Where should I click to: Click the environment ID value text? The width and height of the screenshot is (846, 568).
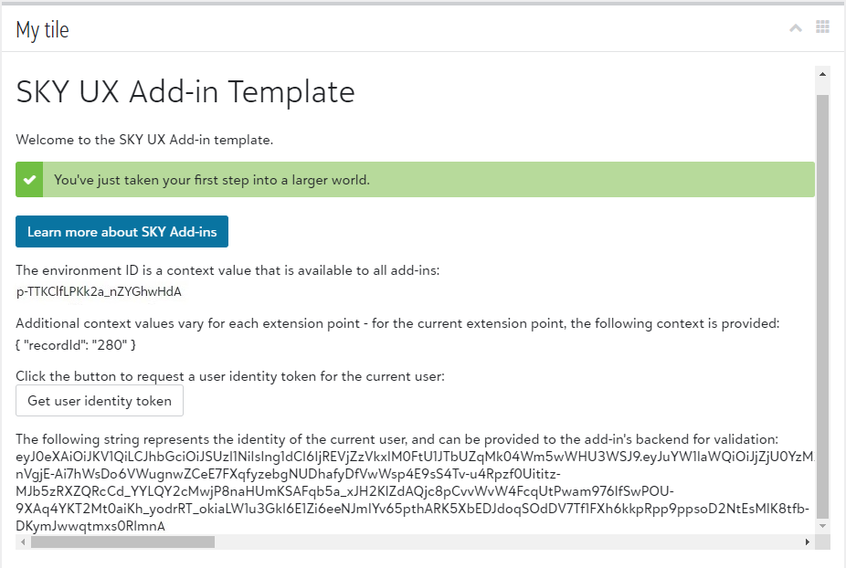click(100, 291)
